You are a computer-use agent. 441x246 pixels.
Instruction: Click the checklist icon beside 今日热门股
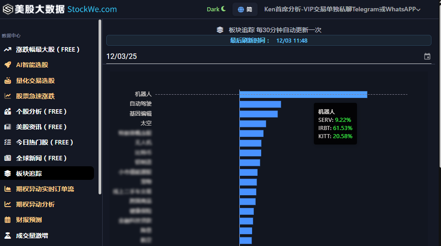coord(8,142)
